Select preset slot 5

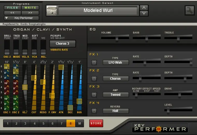click(44, 123)
